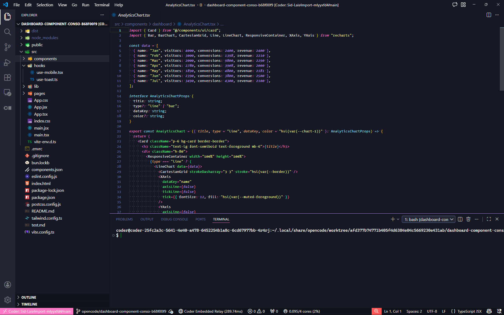The image size is (504, 315).
Task: Switch to the PROBLEMS tab
Action: point(124,219)
